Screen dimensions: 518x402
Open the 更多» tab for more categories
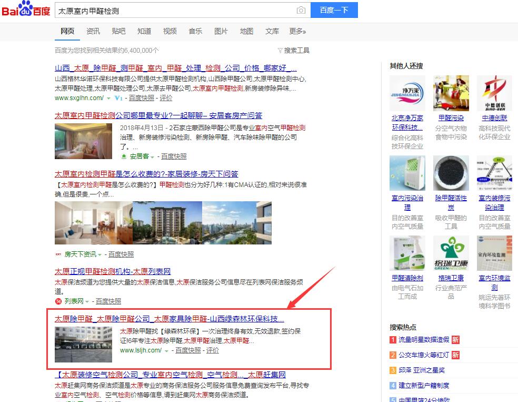pos(297,32)
